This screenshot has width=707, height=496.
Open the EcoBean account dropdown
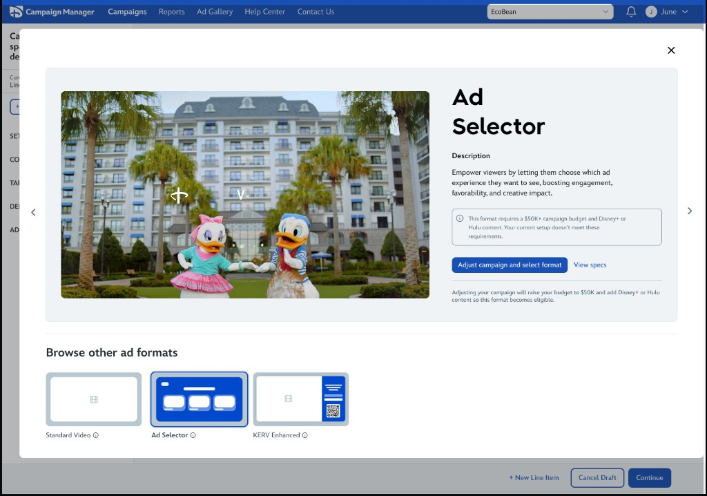(x=550, y=12)
